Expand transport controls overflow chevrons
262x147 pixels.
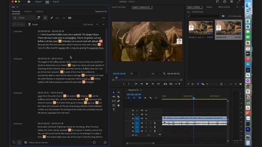point(176,84)
